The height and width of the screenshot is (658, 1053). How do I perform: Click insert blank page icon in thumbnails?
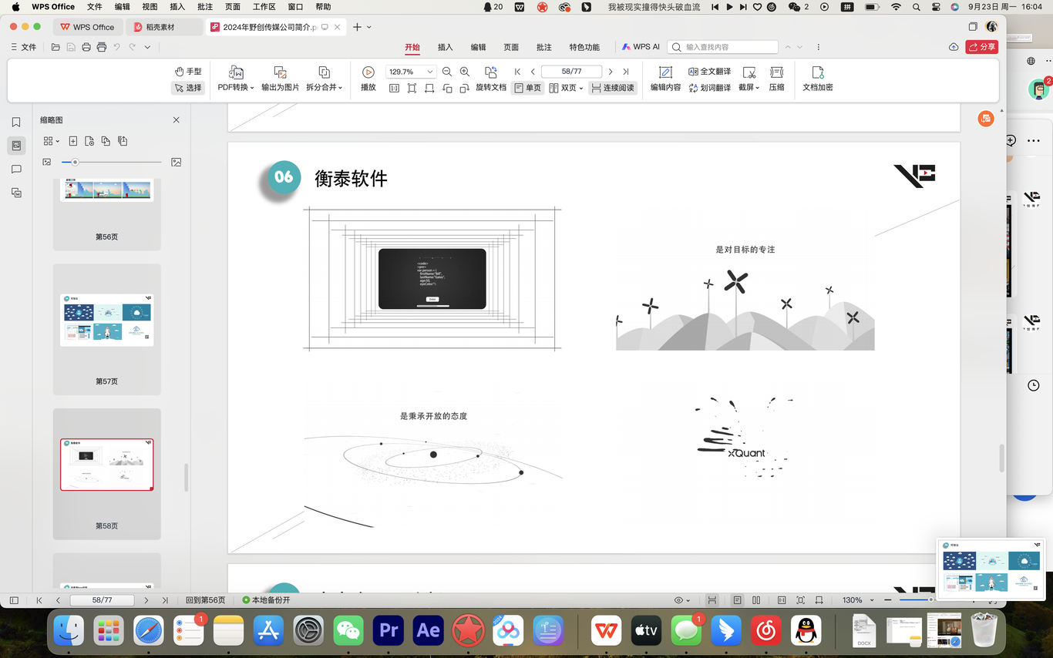tap(73, 141)
